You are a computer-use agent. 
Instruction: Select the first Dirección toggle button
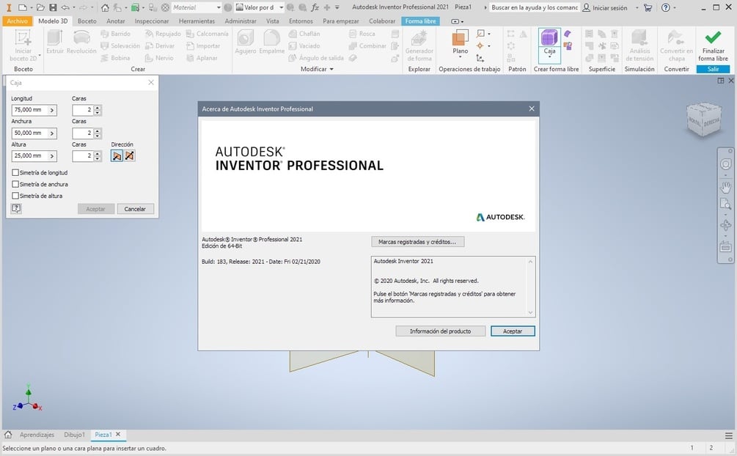pos(117,155)
